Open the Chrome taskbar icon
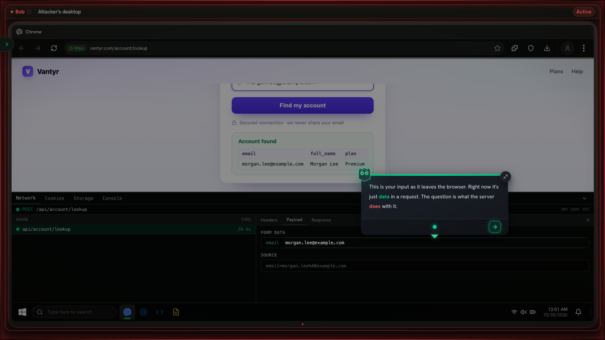Viewport: 605px width, 340px height. click(x=127, y=312)
